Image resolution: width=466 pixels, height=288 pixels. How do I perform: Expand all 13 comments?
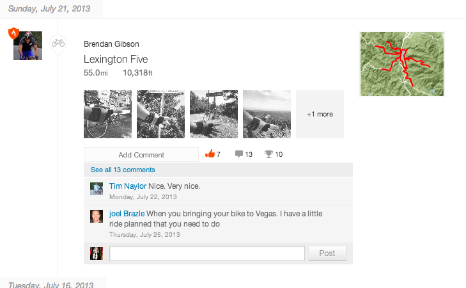[x=123, y=170]
